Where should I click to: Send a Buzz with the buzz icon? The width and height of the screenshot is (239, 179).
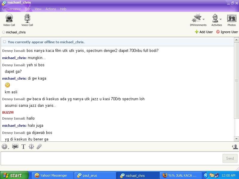click(31, 146)
